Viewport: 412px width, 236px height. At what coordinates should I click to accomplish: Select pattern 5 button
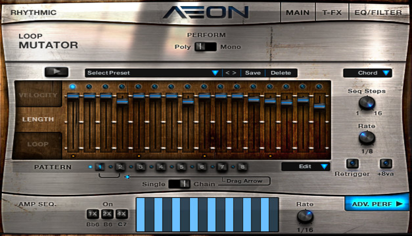181,167
